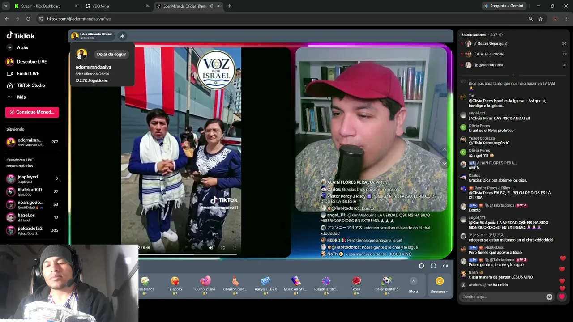573x322 pixels.
Task: Open followed creator edermiran... in Siguiendo
Action: pos(32,142)
